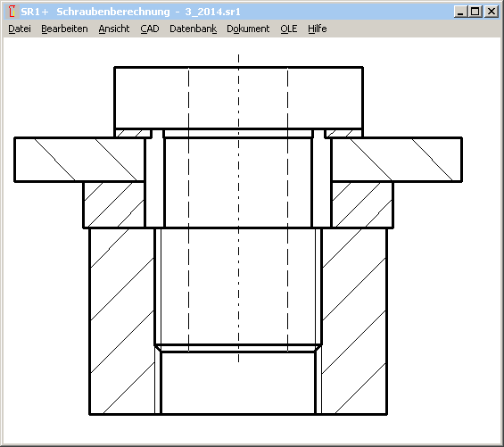504x447 pixels.
Task: Click the SR1+ application icon in title bar
Action: click(x=12, y=12)
